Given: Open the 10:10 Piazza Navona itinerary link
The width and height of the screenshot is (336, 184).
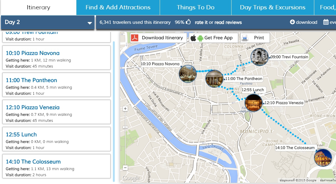Looking at the screenshot, I should [33, 53].
